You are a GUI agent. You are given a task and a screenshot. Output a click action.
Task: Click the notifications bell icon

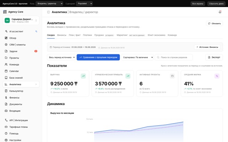(220, 12)
